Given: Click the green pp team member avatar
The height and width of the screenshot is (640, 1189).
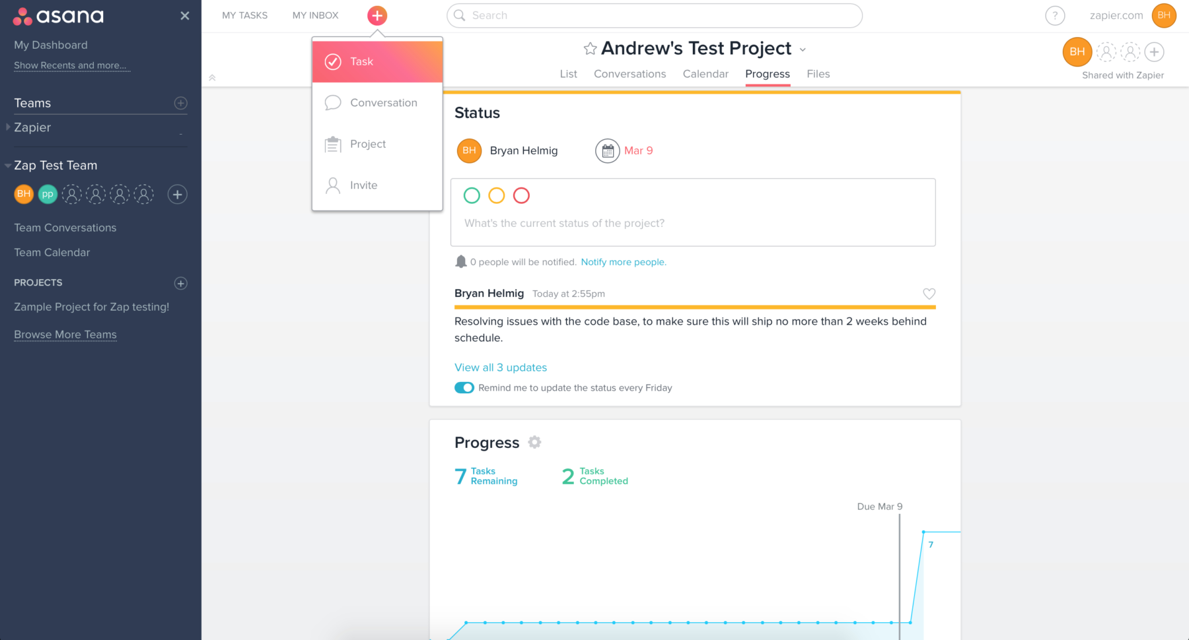Looking at the screenshot, I should pos(48,194).
